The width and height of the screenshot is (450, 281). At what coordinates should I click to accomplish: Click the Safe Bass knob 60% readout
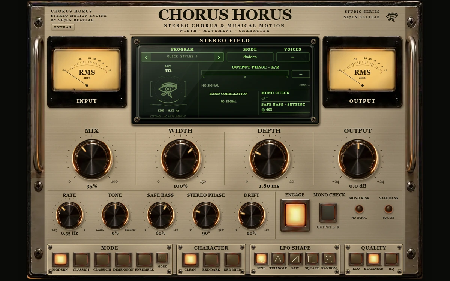[160, 233]
